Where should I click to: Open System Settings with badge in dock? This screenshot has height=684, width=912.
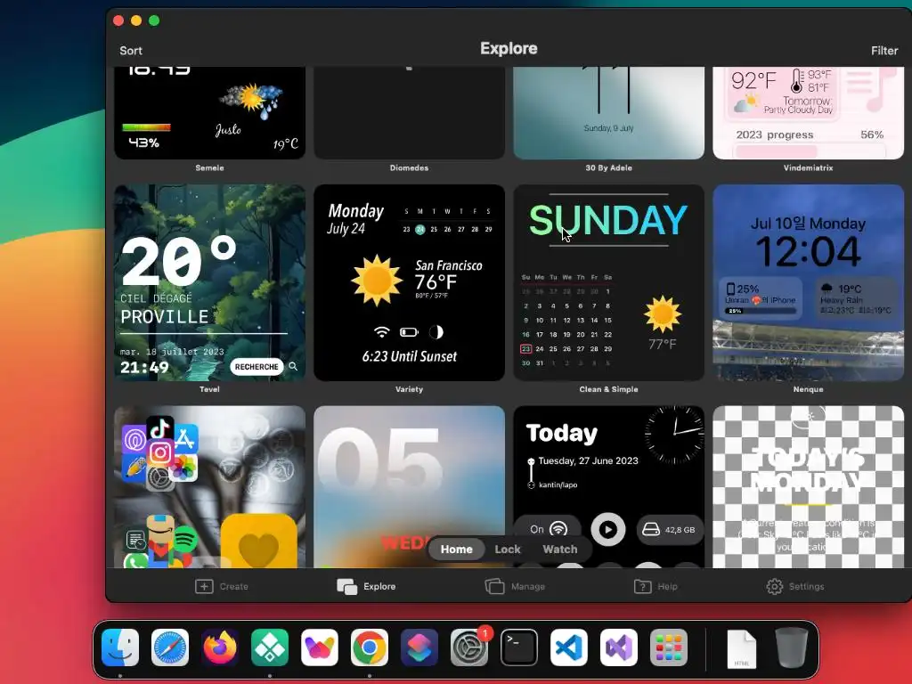pos(469,647)
